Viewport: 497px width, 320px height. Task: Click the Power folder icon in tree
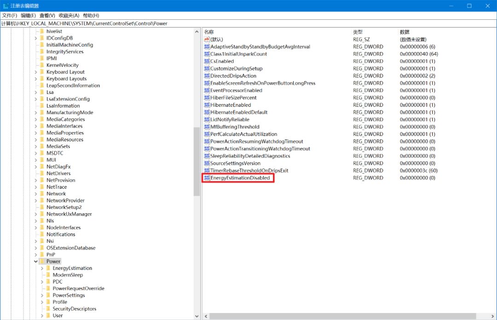click(x=42, y=262)
